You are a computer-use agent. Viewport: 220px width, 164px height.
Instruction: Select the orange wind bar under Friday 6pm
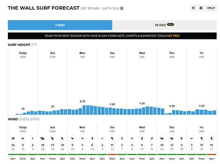[211, 155]
